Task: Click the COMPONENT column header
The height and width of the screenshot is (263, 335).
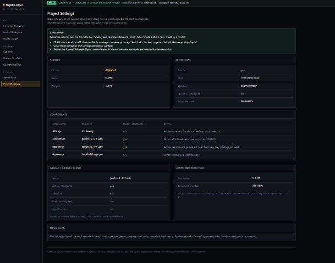Action: click(59, 124)
